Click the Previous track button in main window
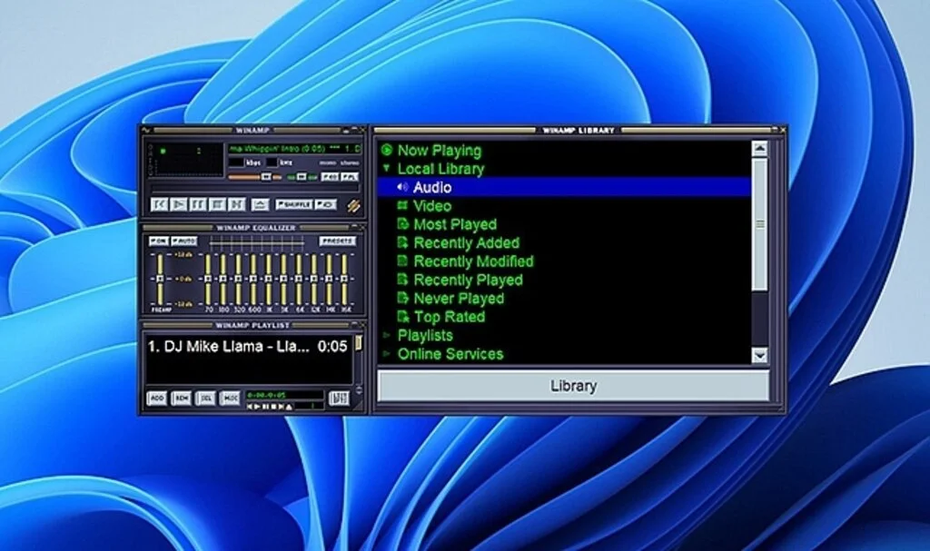Image resolution: width=930 pixels, height=551 pixels. pyautogui.click(x=159, y=204)
